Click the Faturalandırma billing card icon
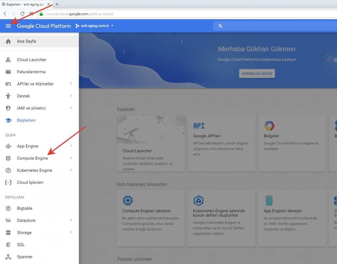Screen dimensions: 337x264 [x=8, y=72]
